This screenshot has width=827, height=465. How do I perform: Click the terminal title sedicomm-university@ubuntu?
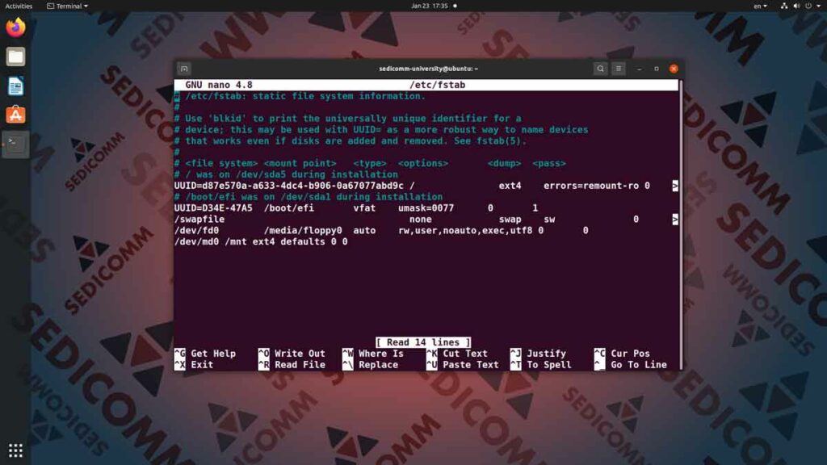pyautogui.click(x=428, y=69)
